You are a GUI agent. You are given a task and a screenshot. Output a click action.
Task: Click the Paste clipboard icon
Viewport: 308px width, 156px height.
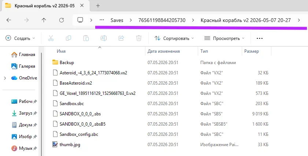tap(86, 38)
